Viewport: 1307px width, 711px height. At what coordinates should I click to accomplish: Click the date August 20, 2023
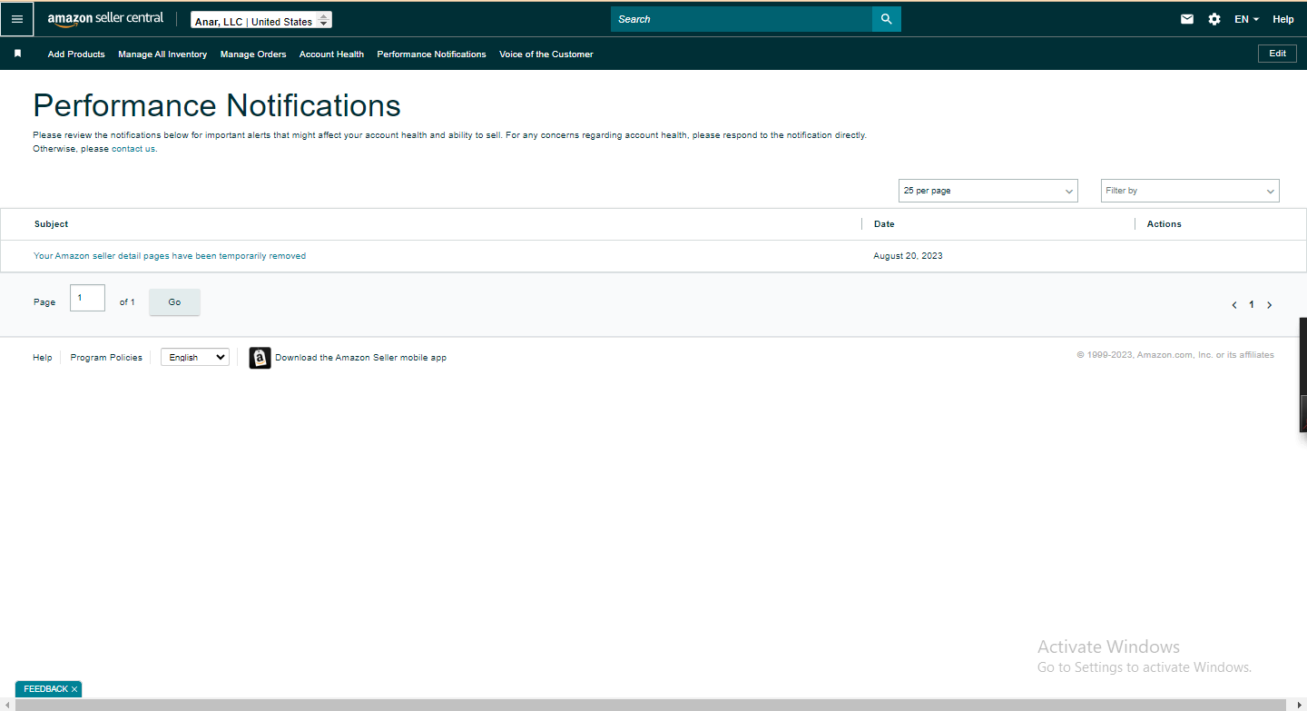[x=909, y=256]
